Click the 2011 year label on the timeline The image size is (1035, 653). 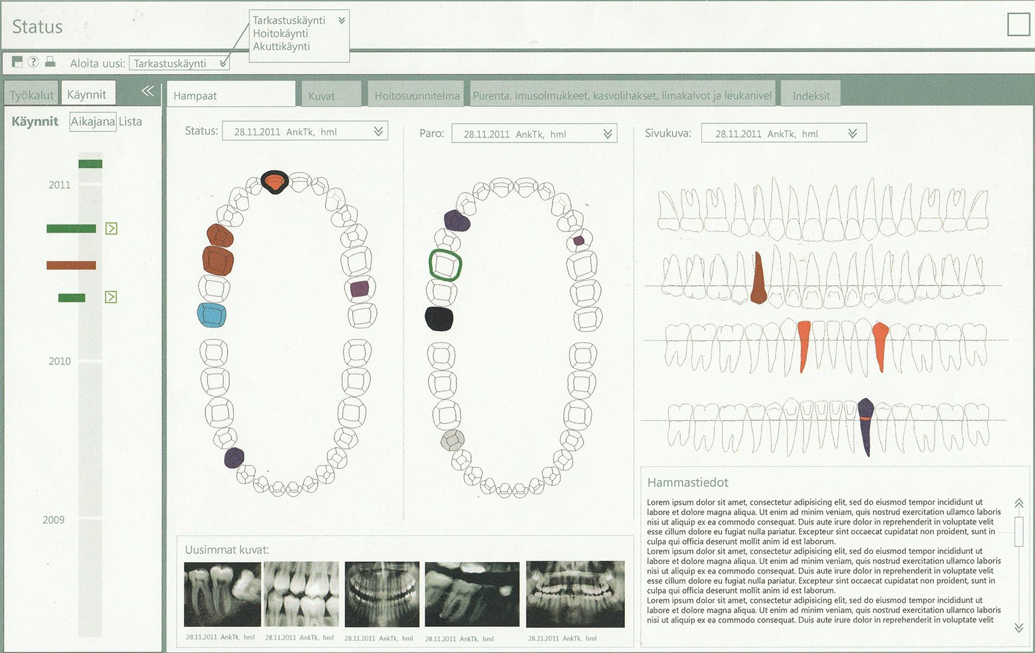pos(60,185)
